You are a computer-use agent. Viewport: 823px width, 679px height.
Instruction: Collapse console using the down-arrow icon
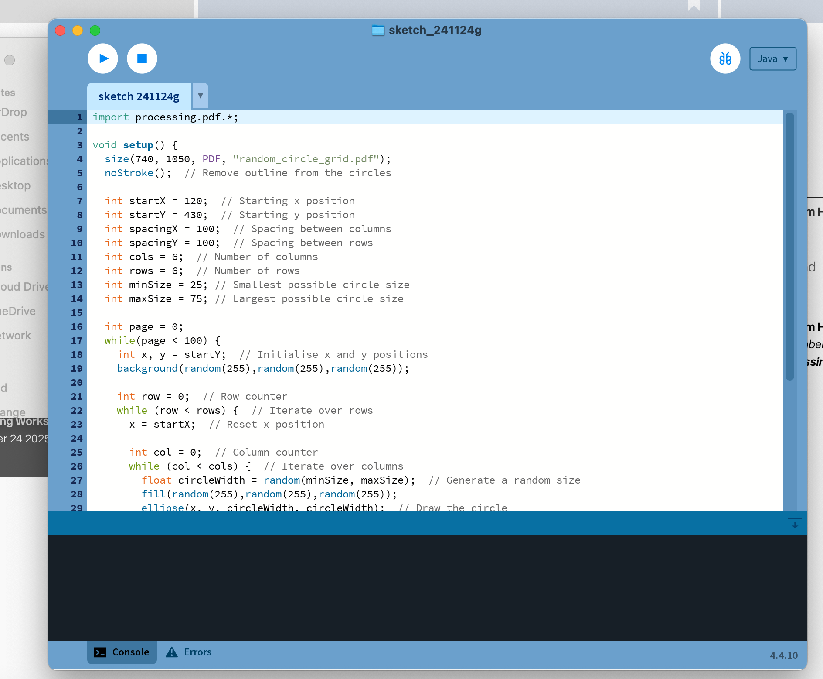795,523
